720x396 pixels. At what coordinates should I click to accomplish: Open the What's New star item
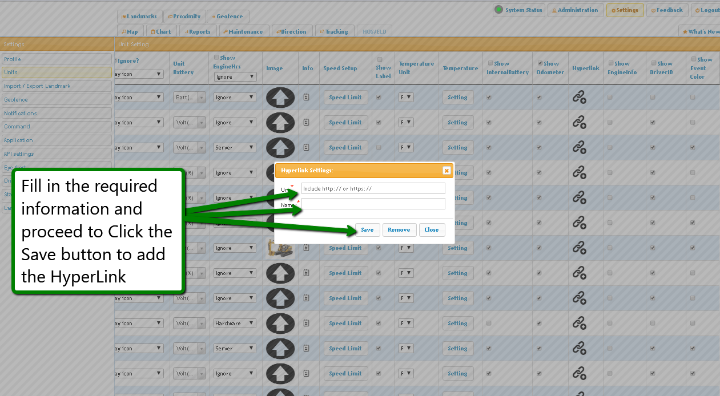pos(700,32)
